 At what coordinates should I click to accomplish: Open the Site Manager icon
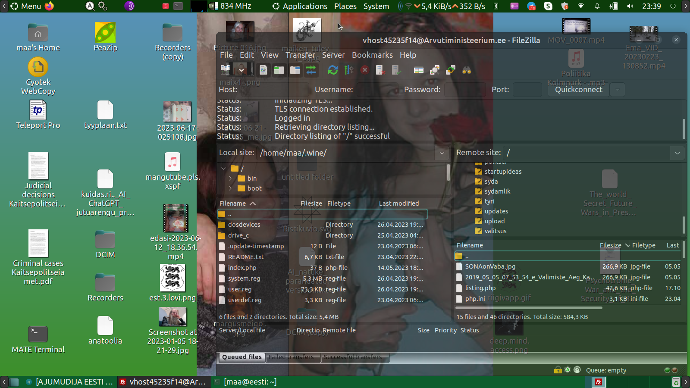(x=226, y=70)
